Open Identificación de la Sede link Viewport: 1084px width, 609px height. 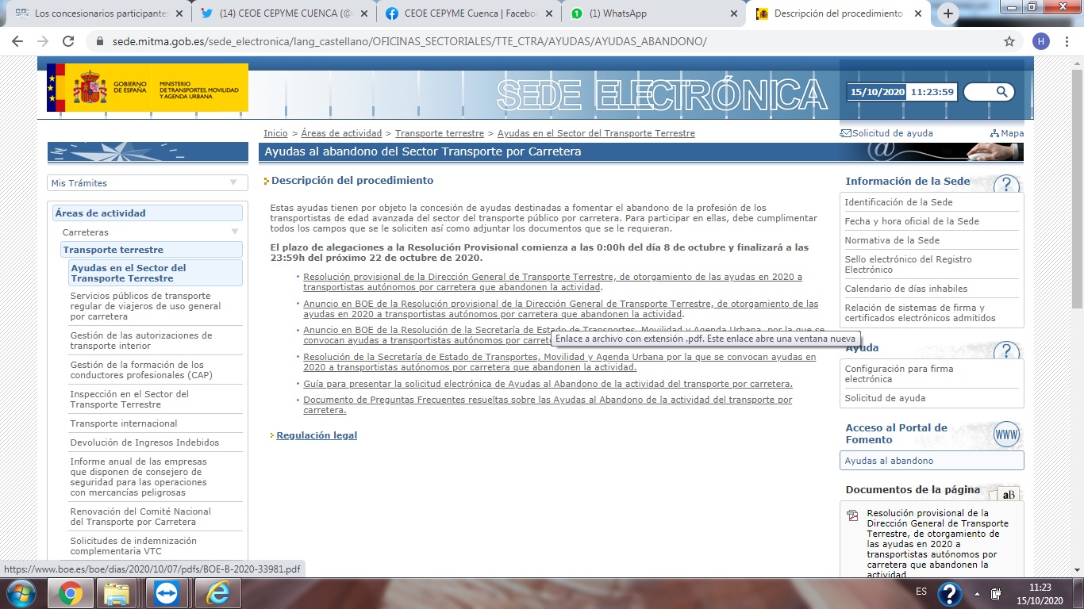898,202
